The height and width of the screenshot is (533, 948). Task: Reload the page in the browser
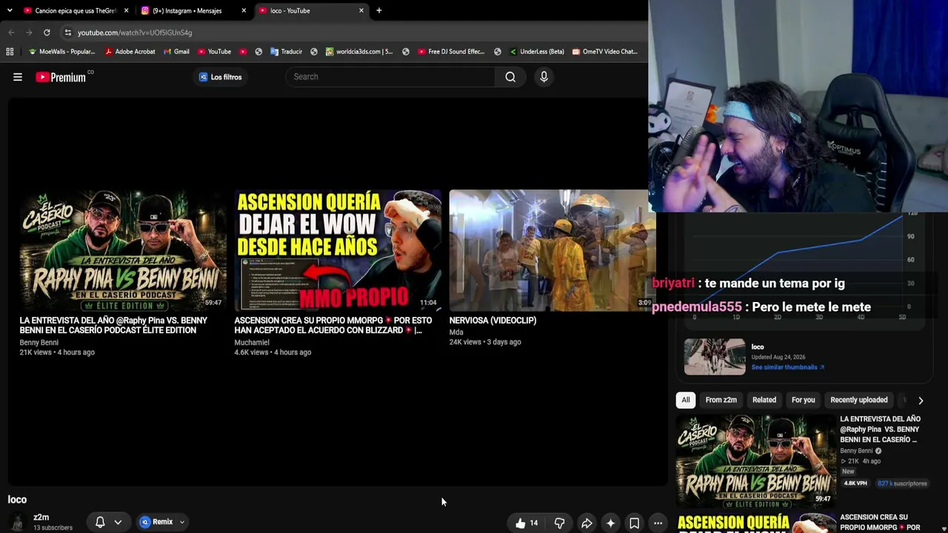pyautogui.click(x=47, y=33)
